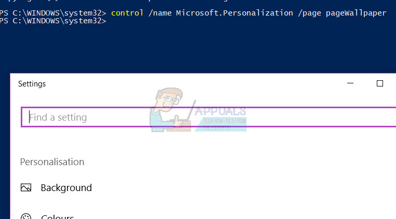Open the Background settings page
Viewport: 396px width, 219px height.
(66, 188)
